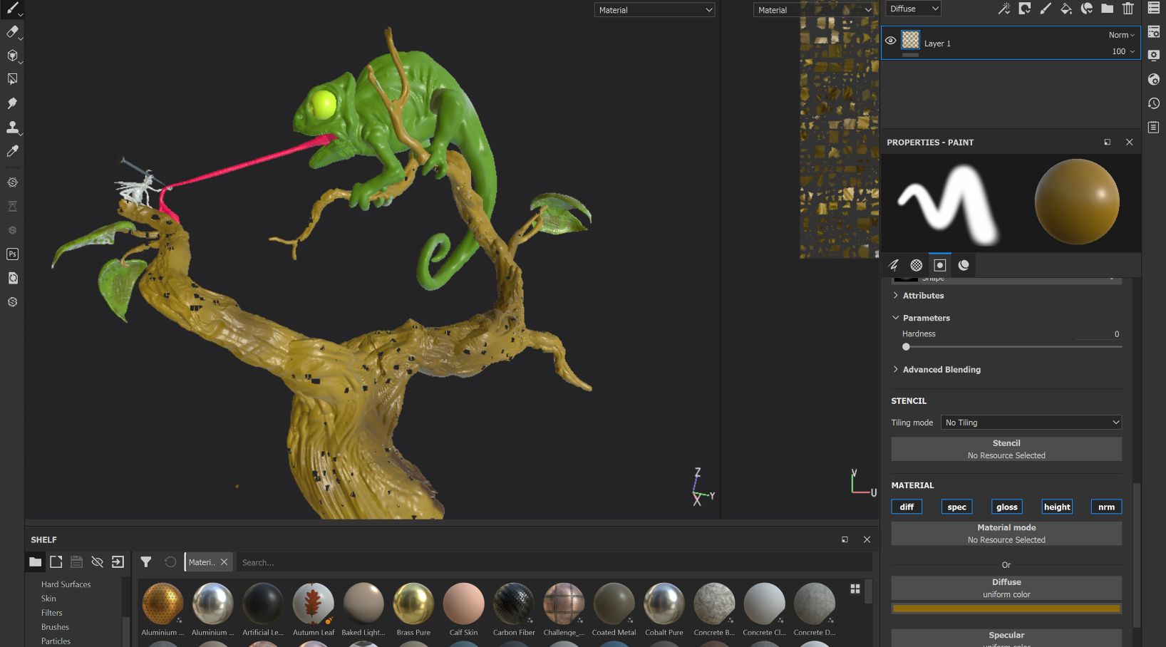This screenshot has height=647, width=1166.
Task: Expand the Advanced Blending section
Action: [x=941, y=369]
